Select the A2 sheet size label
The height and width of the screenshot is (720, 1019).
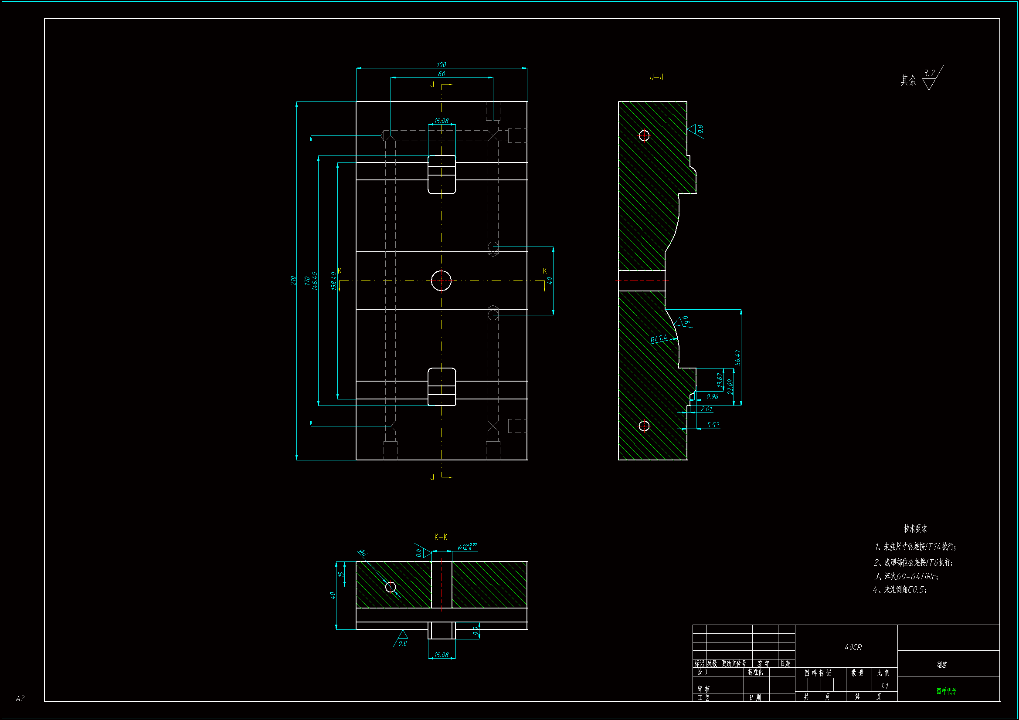click(20, 699)
